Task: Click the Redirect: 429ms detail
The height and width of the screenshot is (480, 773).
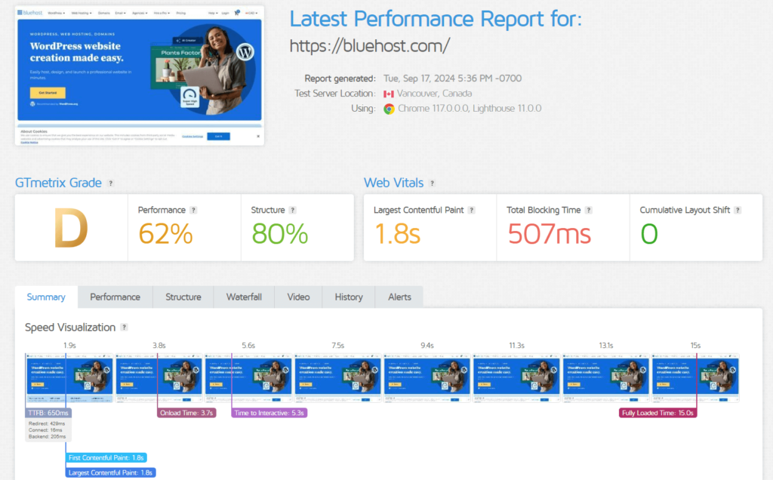Action: point(47,424)
